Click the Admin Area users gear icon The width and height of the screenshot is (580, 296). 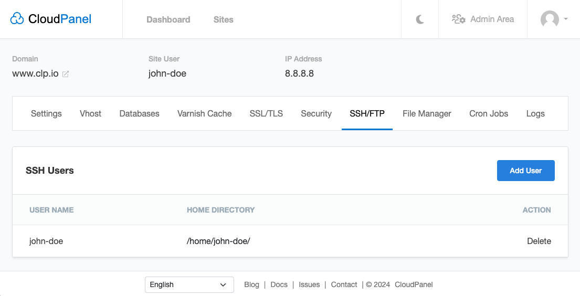click(459, 19)
